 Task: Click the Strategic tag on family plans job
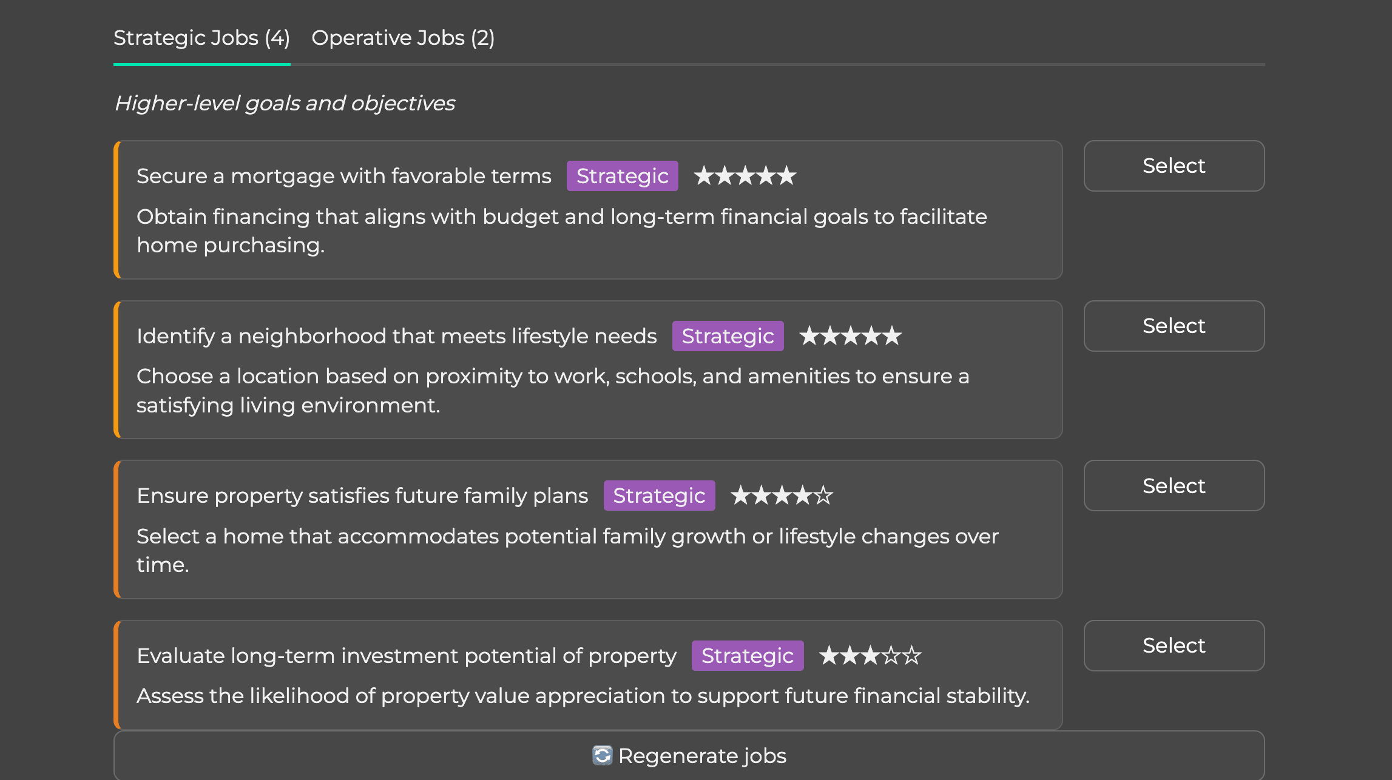(659, 496)
